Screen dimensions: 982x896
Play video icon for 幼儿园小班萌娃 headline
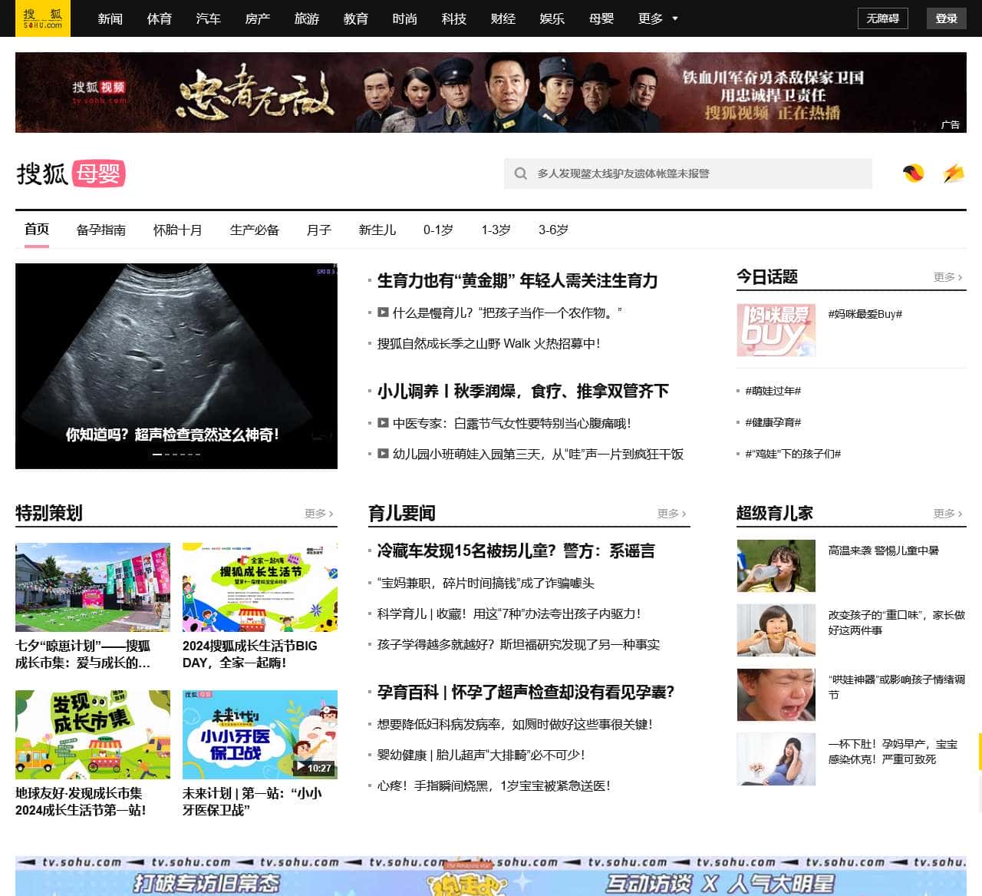pos(383,454)
